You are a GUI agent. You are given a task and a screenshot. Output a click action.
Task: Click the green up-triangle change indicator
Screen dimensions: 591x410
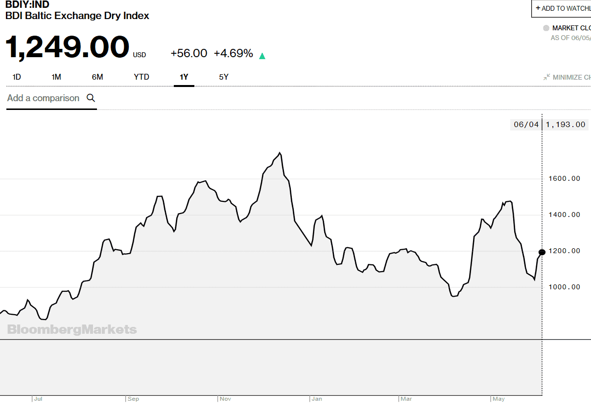click(x=262, y=56)
